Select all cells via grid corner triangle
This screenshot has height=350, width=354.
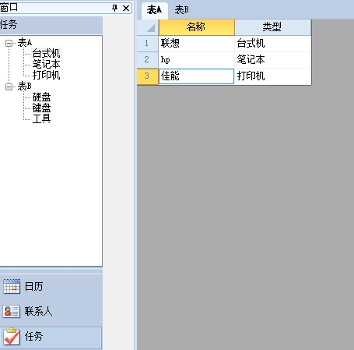click(x=151, y=28)
